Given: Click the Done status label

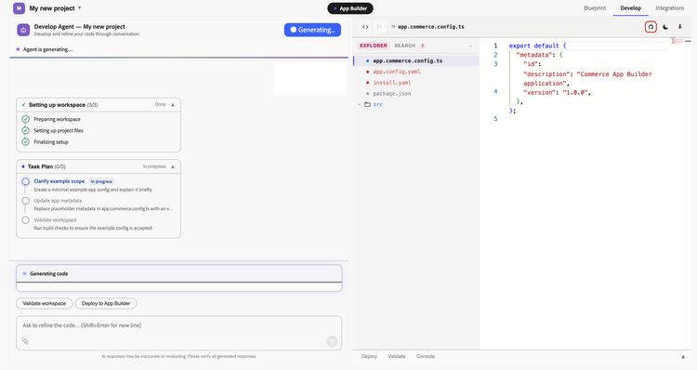Looking at the screenshot, I should click(x=160, y=104).
